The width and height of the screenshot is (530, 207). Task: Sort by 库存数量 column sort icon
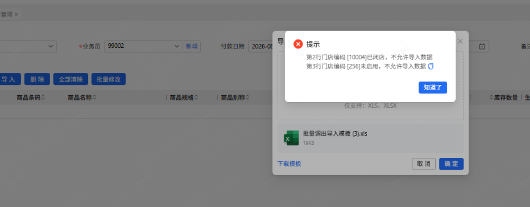pyautogui.click(x=491, y=98)
